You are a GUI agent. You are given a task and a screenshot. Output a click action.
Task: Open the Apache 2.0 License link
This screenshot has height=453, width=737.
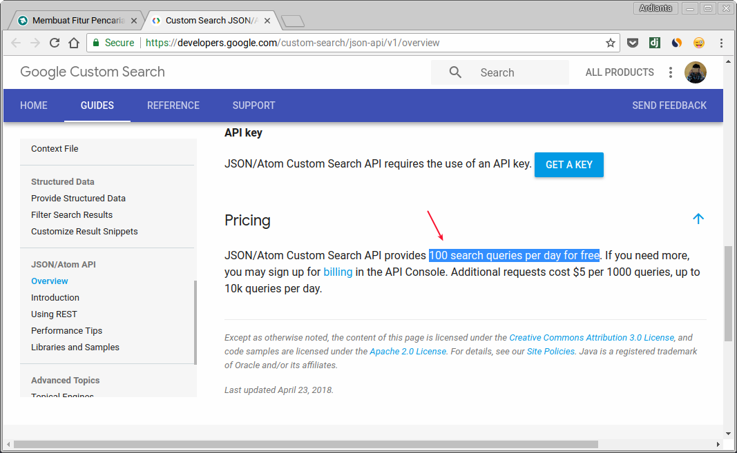[408, 351]
